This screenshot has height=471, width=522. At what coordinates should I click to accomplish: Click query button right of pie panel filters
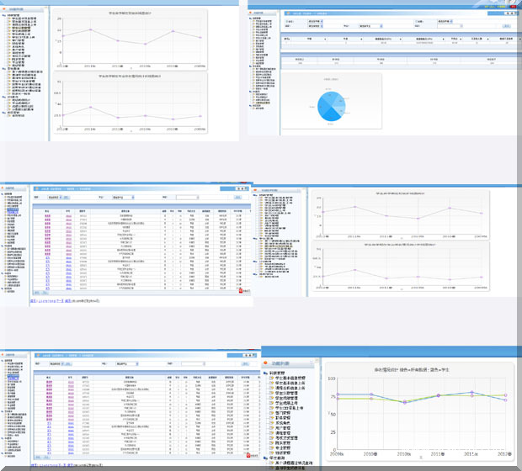point(503,26)
